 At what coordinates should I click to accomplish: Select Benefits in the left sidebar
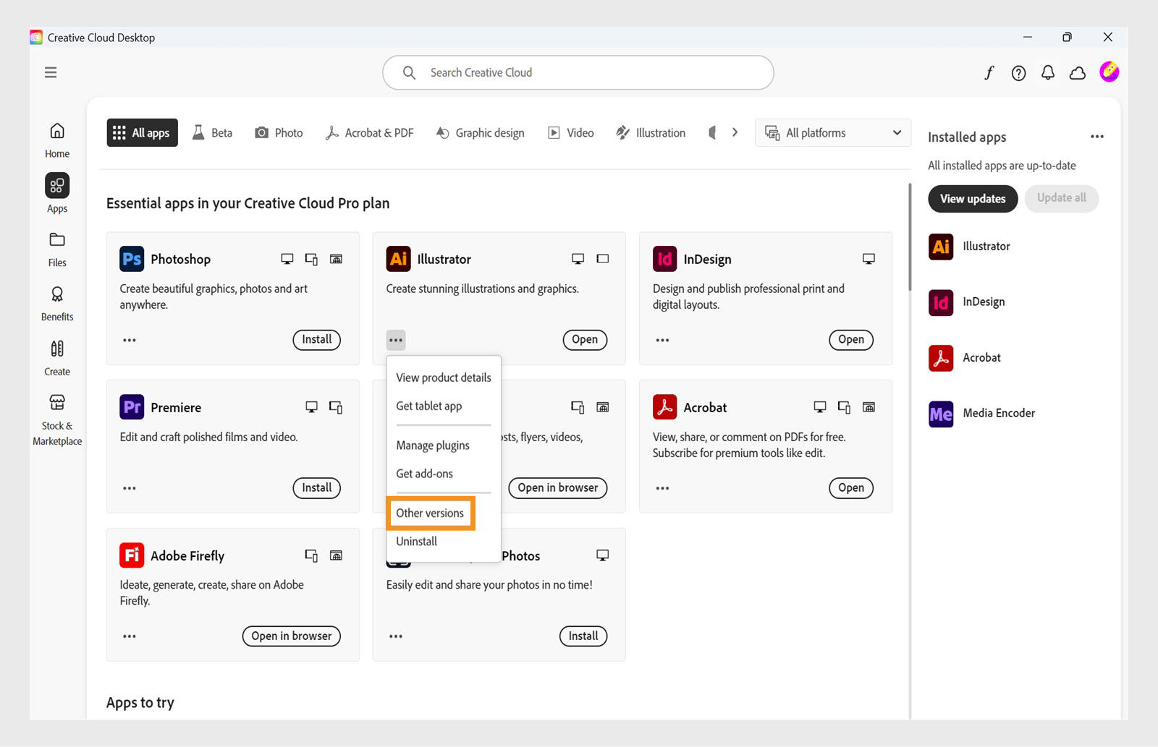point(56,302)
